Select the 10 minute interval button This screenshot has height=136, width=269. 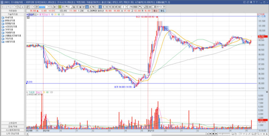(x=106, y=7)
